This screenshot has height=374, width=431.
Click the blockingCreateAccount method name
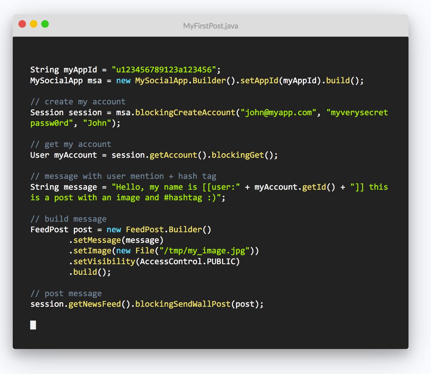click(185, 112)
